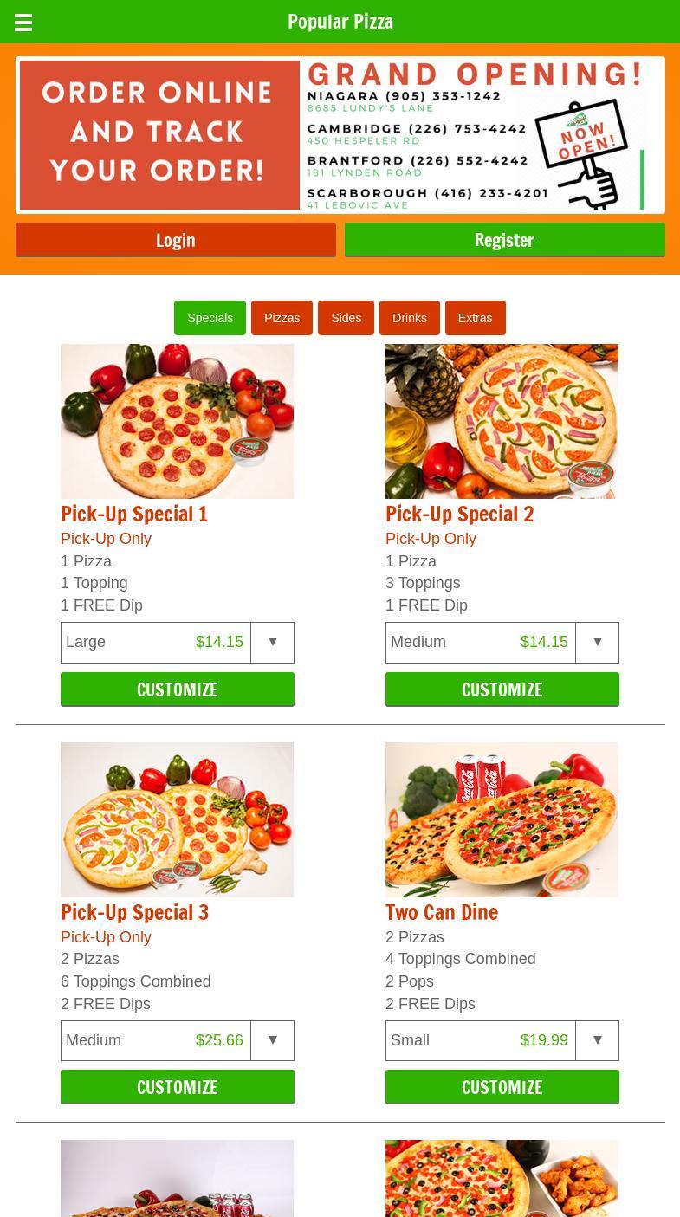Screen dimensions: 680x1217
Task: Click the Two Can Dine product image
Action: tap(502, 819)
